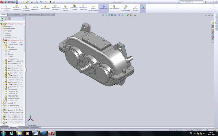Image resolution: width=218 pixels, height=136 pixels.
Task: Open the Сборка ribbon tab
Action: (4, 14)
